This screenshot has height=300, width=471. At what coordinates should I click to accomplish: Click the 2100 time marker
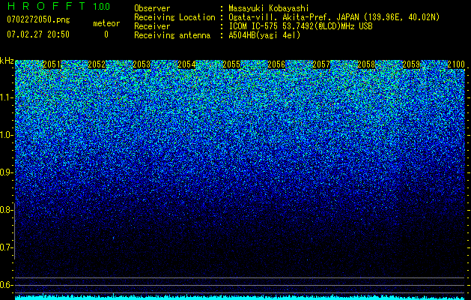click(456, 64)
